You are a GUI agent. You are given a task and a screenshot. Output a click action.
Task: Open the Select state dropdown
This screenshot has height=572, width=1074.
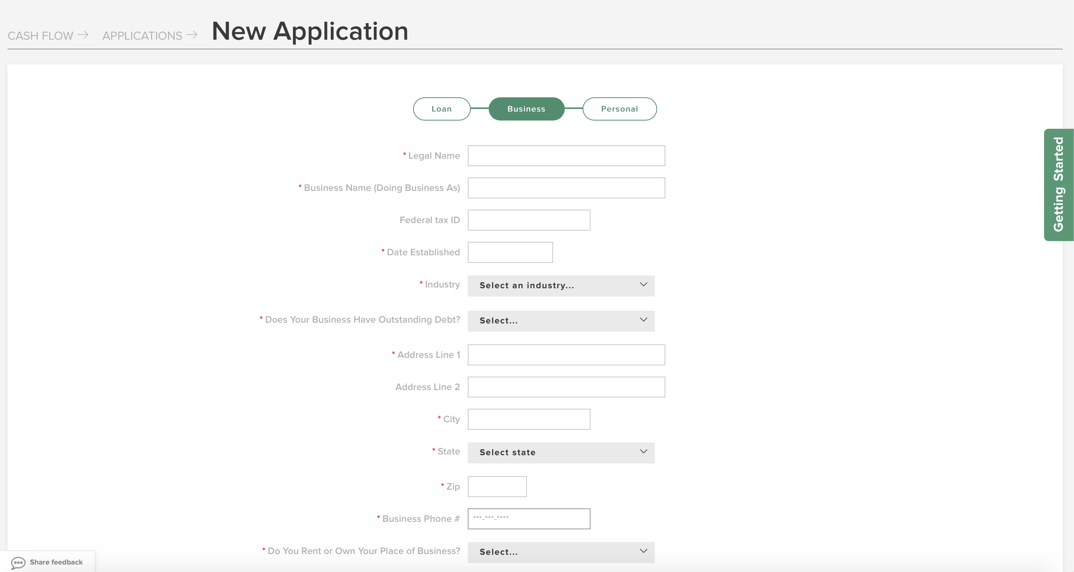pyautogui.click(x=561, y=453)
